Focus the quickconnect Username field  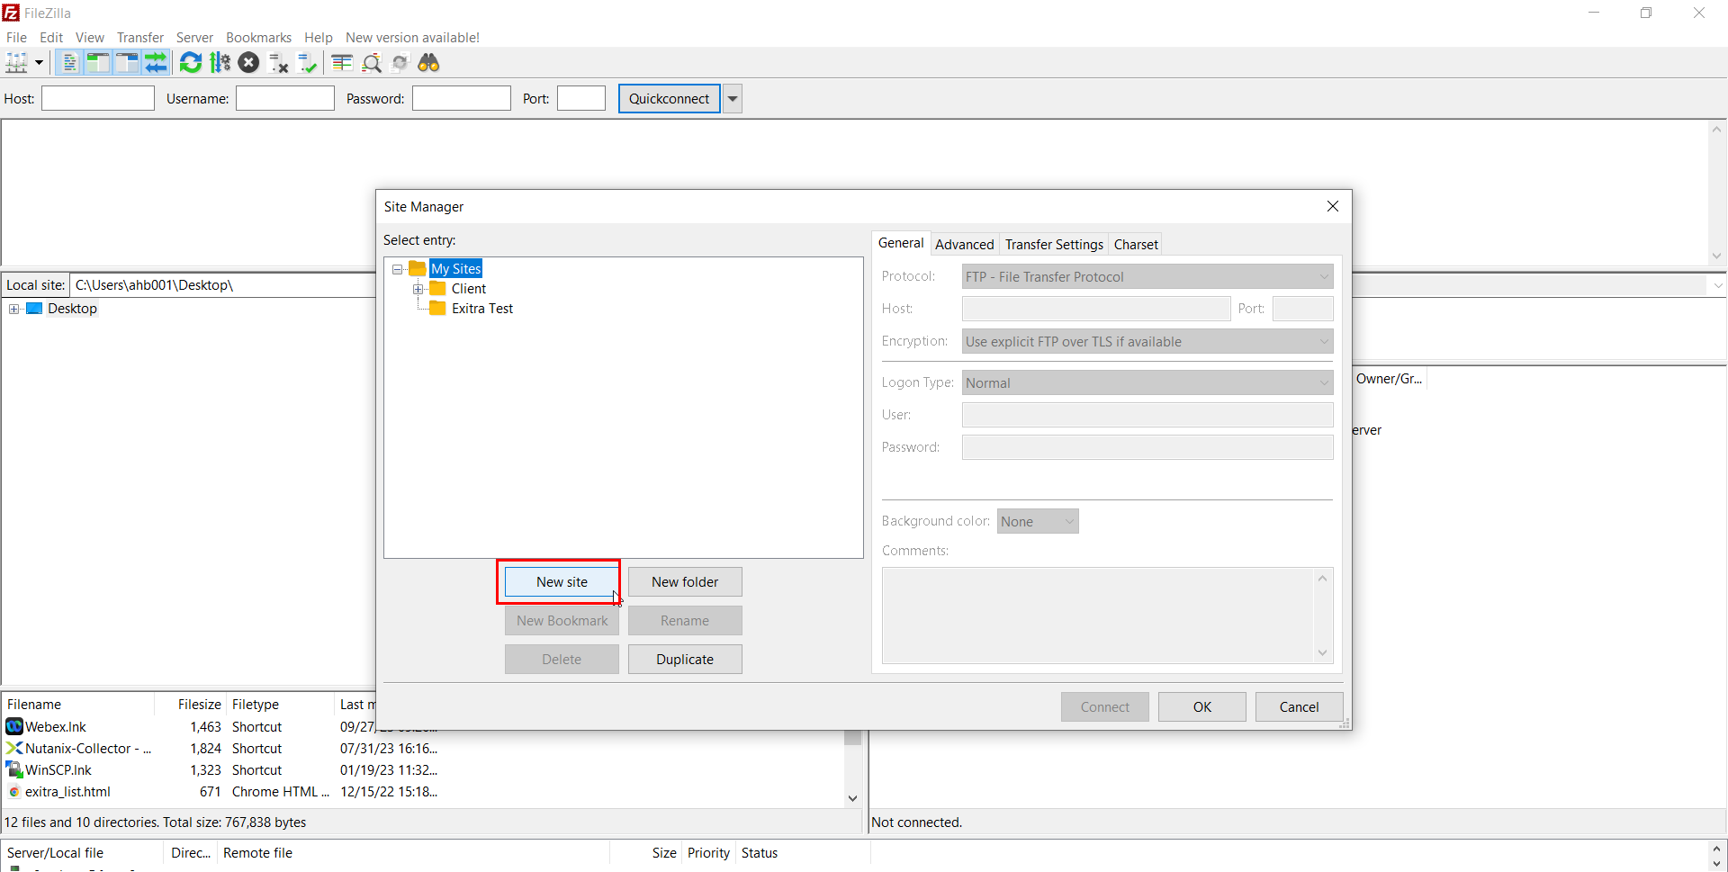(x=285, y=99)
